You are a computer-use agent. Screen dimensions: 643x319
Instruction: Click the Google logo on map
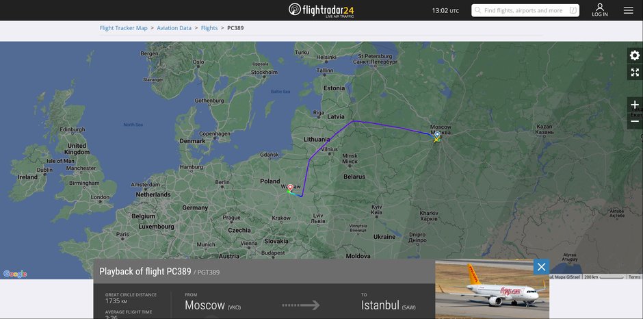[x=15, y=274]
